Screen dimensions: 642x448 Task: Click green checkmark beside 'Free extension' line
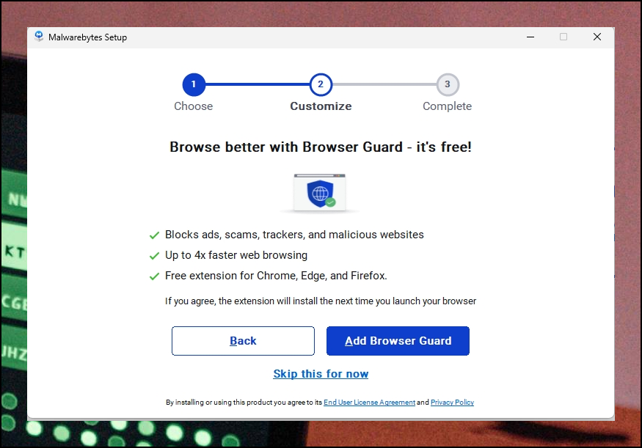(x=154, y=276)
